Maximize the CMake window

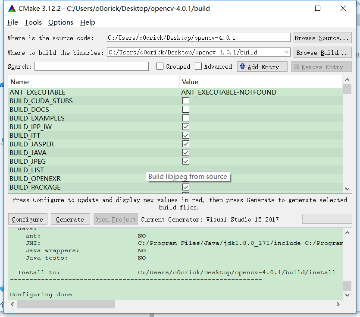(318, 8)
